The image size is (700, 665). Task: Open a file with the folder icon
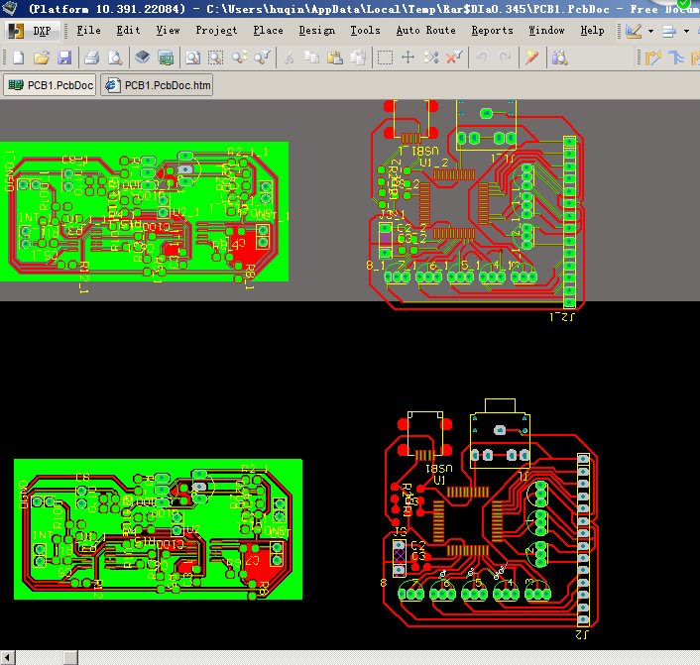(42, 57)
